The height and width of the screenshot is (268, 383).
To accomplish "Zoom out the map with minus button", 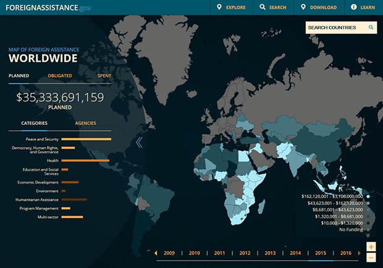I will coord(371,256).
